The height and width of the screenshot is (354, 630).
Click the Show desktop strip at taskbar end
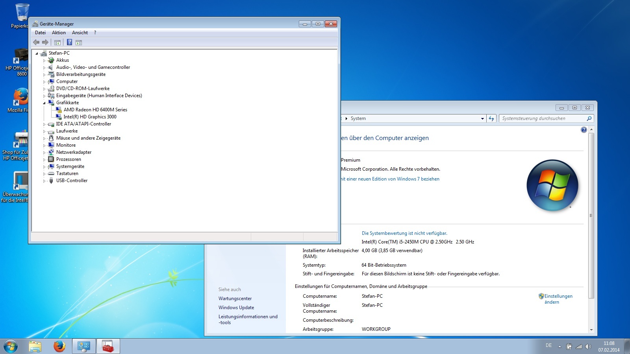tap(627, 347)
